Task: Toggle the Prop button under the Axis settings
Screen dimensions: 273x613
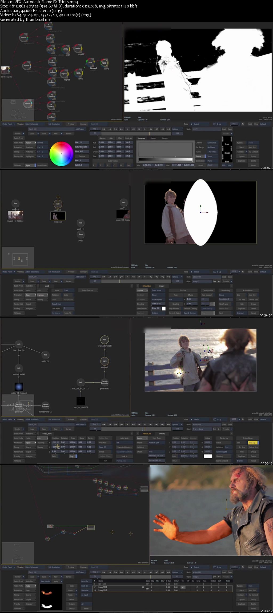Action: point(73,456)
